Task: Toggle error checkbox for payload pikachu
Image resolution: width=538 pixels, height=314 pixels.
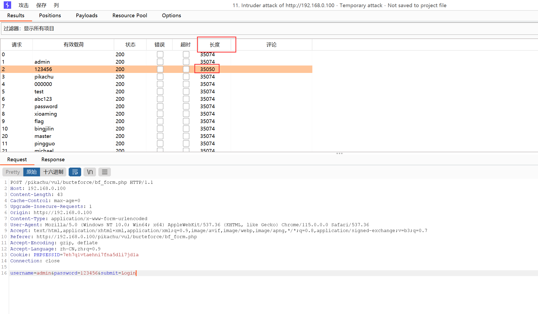Action: [160, 77]
